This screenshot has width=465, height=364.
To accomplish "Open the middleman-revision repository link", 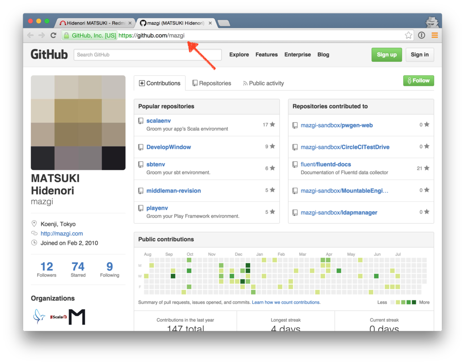I will (x=173, y=191).
